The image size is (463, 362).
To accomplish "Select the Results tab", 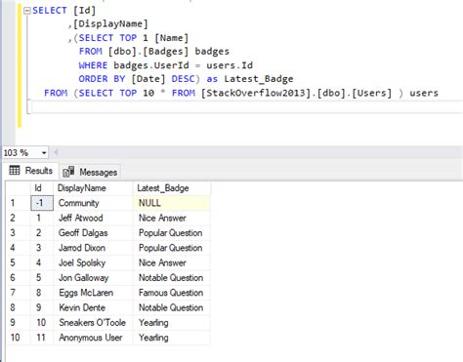I will pyautogui.click(x=31, y=171).
